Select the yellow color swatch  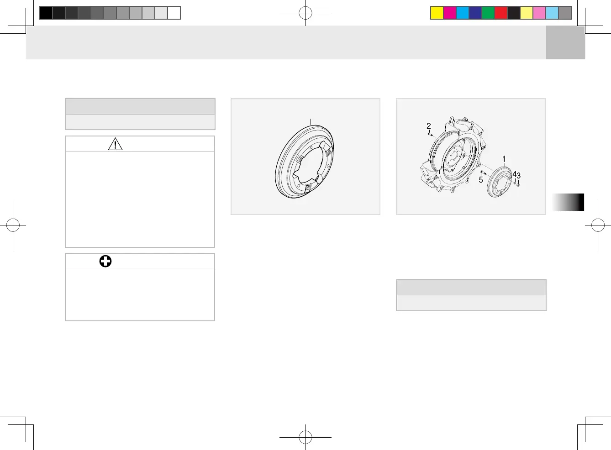coord(437,13)
